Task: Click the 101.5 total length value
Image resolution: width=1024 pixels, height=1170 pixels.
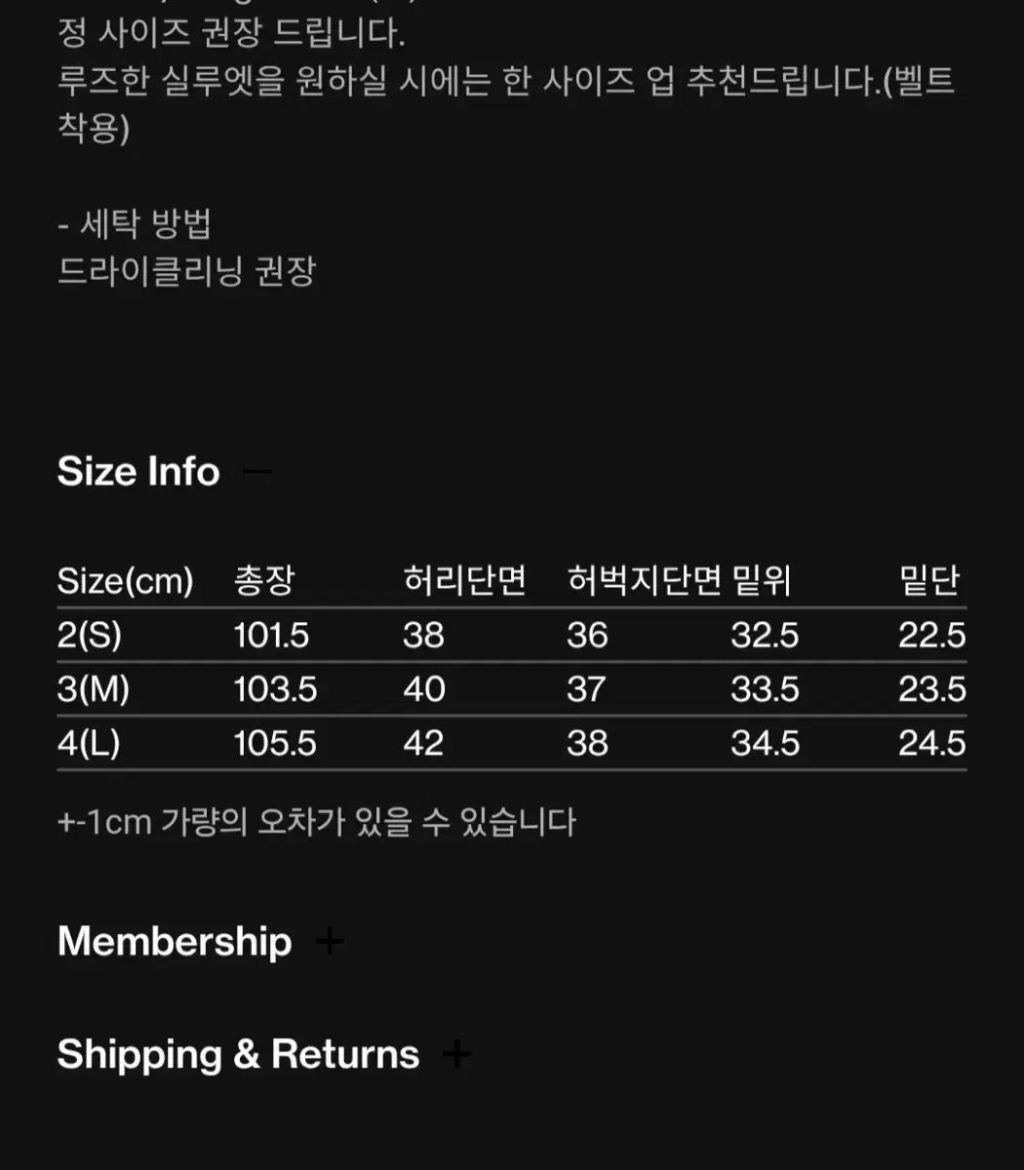Action: pos(271,636)
